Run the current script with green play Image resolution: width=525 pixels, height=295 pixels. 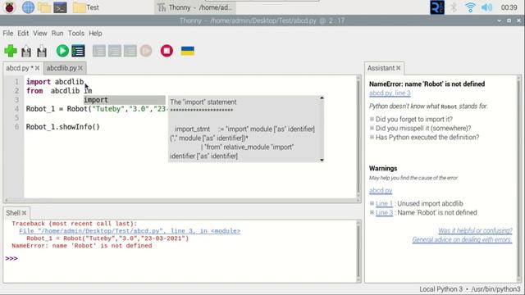coord(62,51)
